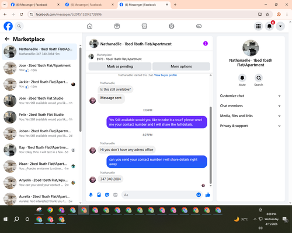Image resolution: width=292 pixels, height=233 pixels.
Task: Expand Privacy & support section
Action: point(251,126)
